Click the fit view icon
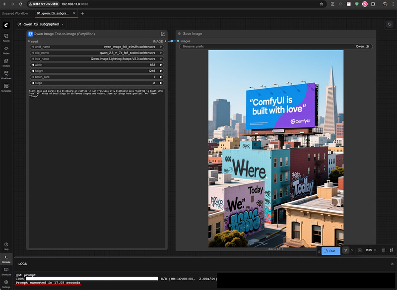 click(x=360, y=250)
